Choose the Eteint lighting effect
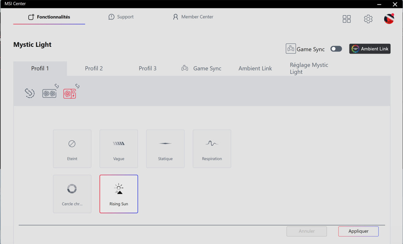Viewport: 403px width, 244px height. pos(72,149)
